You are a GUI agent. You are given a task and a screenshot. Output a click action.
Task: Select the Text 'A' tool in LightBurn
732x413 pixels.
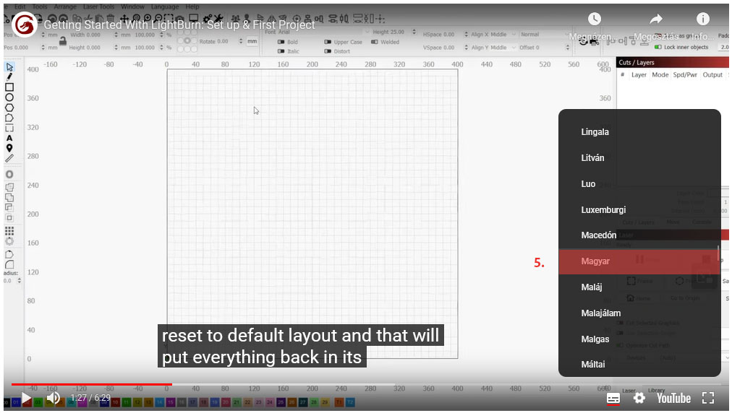(x=9, y=138)
